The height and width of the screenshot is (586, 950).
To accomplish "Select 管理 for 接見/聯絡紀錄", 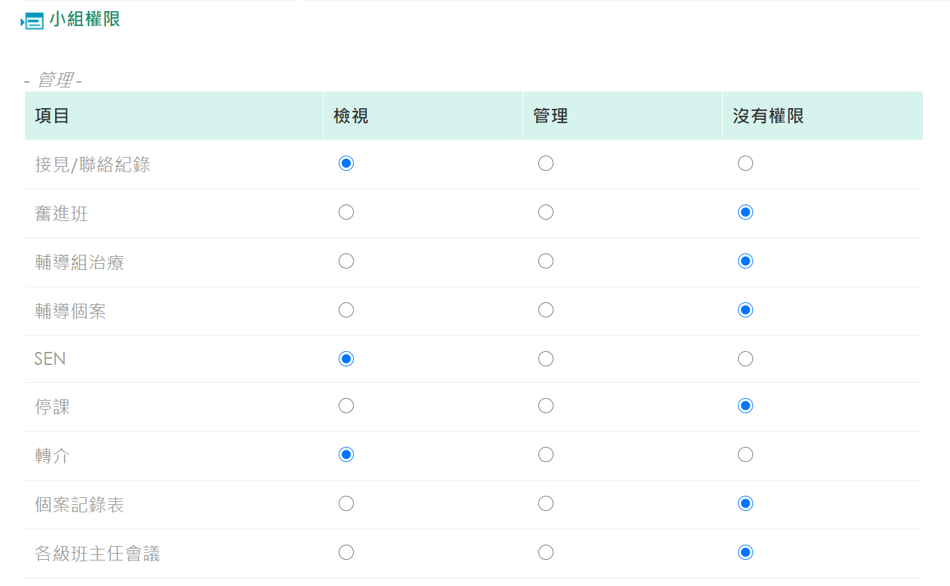I will (546, 163).
